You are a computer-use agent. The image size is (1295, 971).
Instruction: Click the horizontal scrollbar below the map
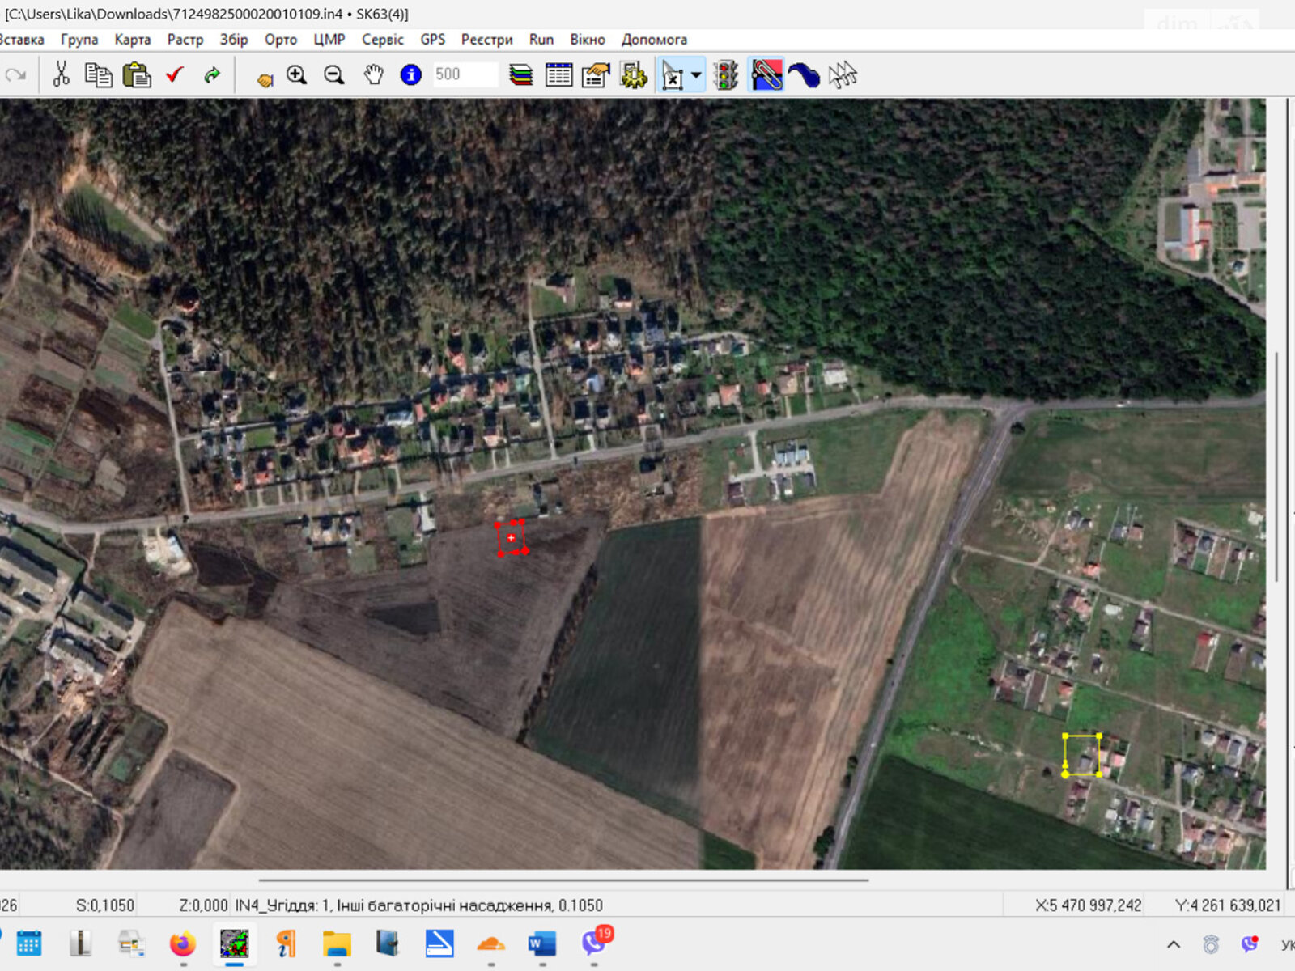tap(563, 880)
